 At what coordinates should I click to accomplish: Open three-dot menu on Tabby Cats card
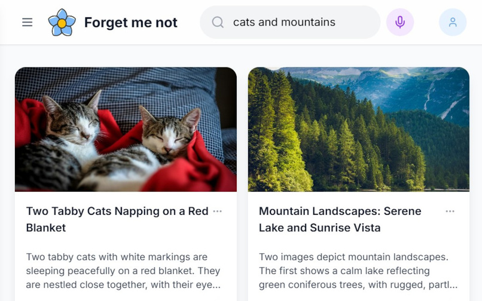point(217,211)
